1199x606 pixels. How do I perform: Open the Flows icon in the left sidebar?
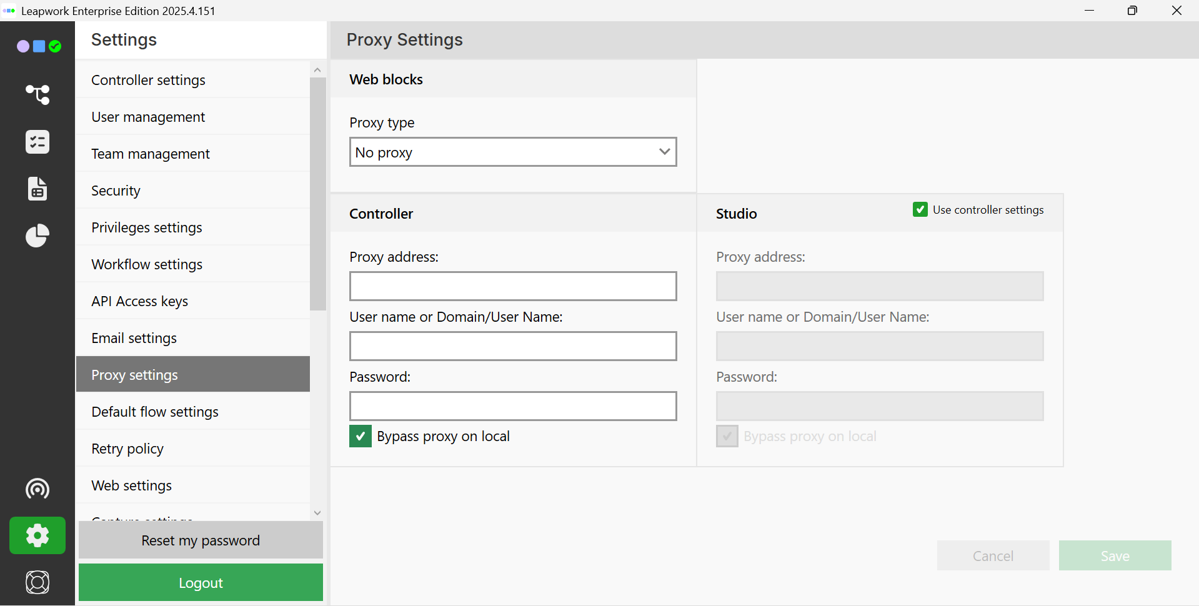coord(37,94)
